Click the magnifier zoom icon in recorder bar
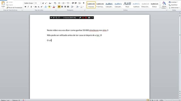Screen dimensions: 181x101 [56, 18]
